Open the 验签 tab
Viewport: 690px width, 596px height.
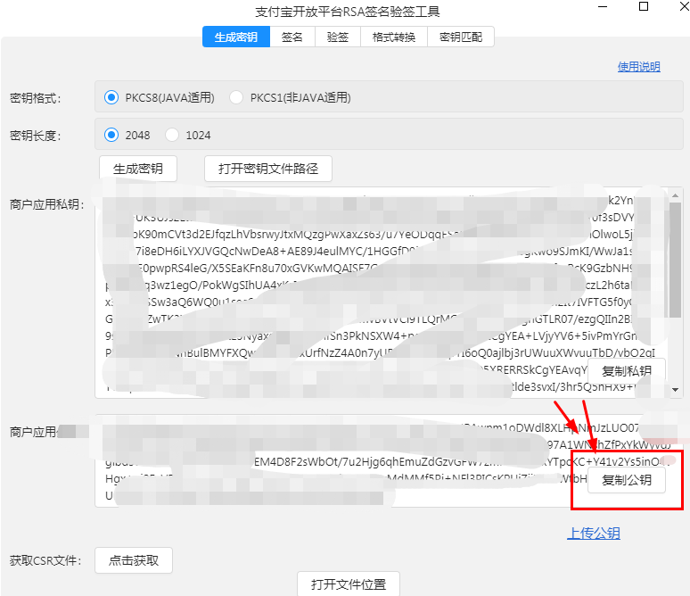(x=338, y=37)
